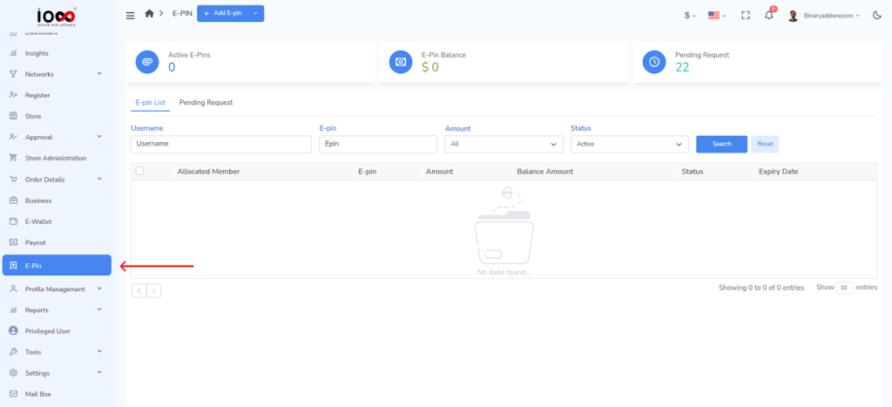Check the select-all checkbox in table header
Image resolution: width=892 pixels, height=407 pixels.
(x=139, y=172)
